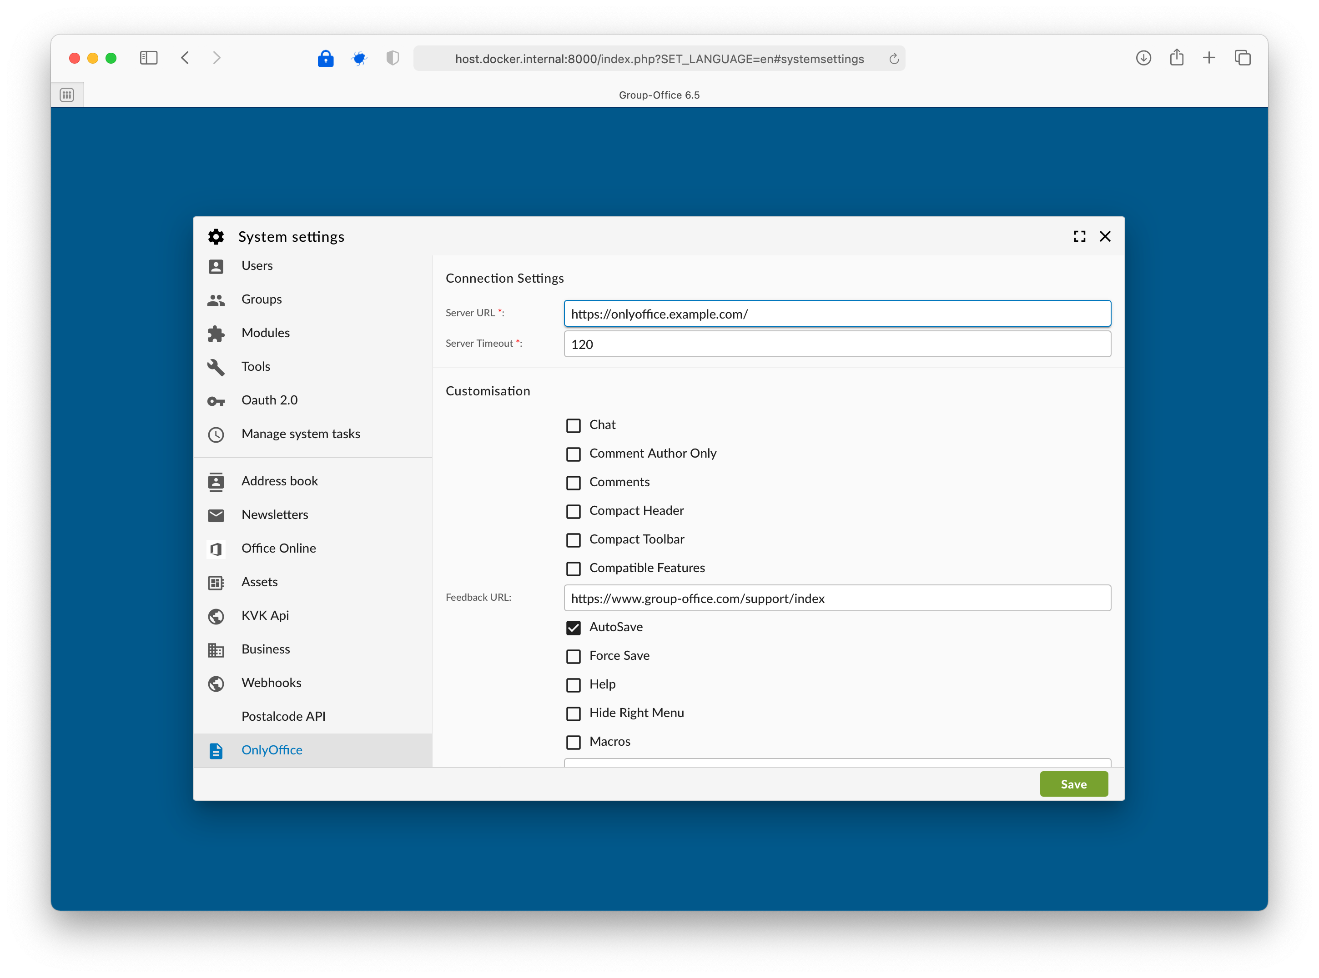Click the OnlyOffice document icon
Viewport: 1319px width, 978px height.
pyautogui.click(x=216, y=751)
